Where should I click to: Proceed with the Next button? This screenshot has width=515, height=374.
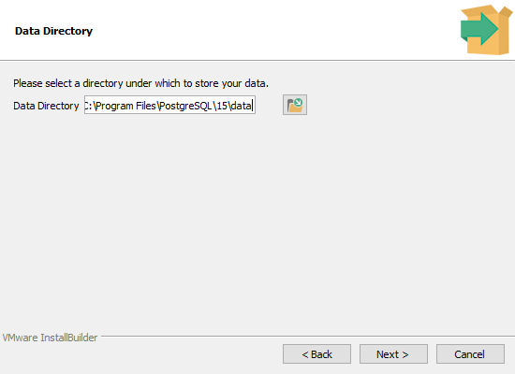pos(393,354)
